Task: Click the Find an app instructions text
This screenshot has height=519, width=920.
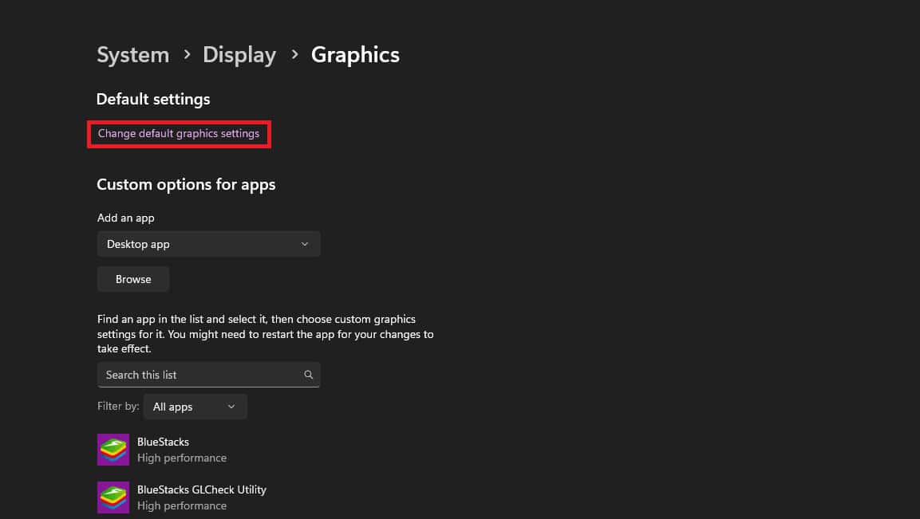Action: tap(265, 334)
